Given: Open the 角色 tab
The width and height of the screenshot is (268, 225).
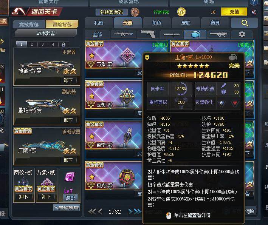Looking at the screenshot, I should [157, 23].
